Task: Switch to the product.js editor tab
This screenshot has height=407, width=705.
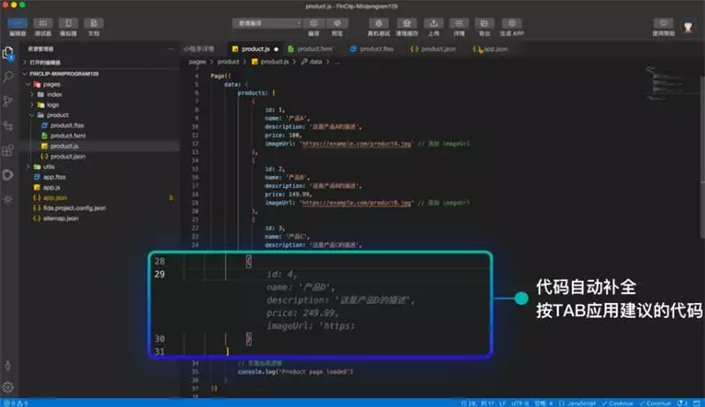Action: click(x=255, y=48)
